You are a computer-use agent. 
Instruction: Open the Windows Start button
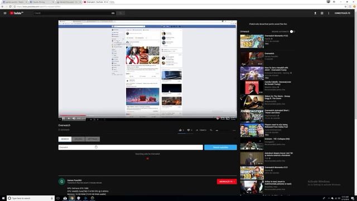pos(3,198)
